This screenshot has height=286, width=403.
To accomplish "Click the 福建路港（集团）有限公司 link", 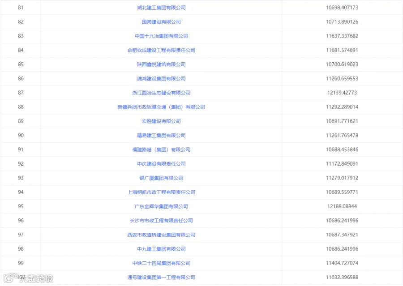I will tap(161, 149).
